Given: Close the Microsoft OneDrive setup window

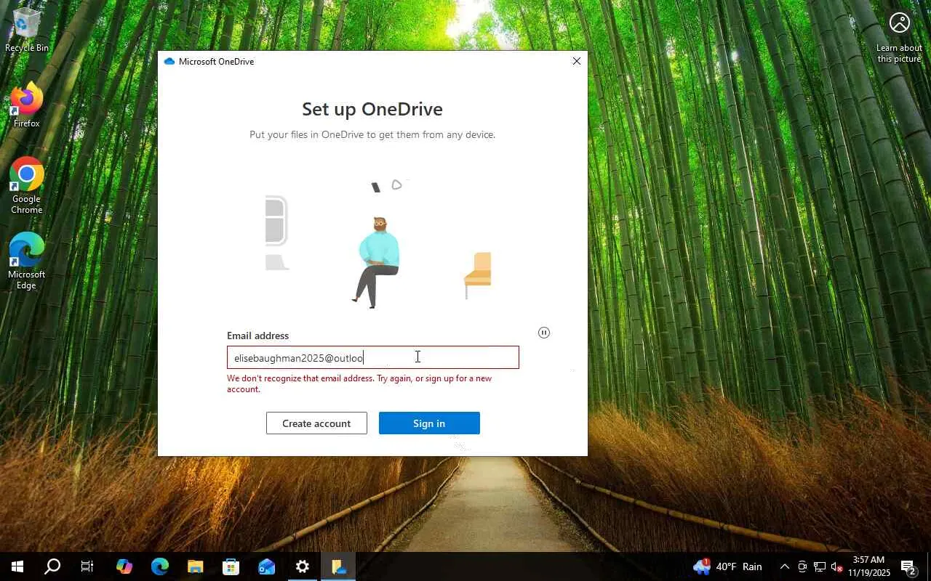Looking at the screenshot, I should (576, 62).
